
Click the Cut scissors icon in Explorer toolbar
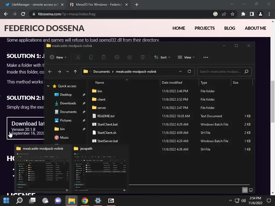point(78,57)
